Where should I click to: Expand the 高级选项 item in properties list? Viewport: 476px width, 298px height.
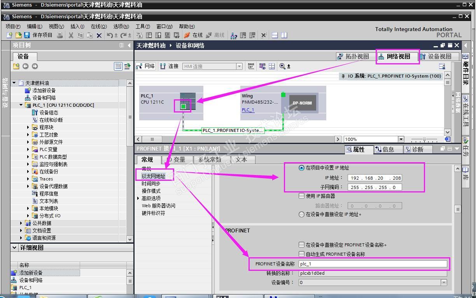pos(138,198)
